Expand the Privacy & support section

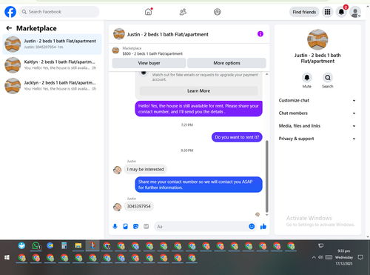tap(317, 139)
